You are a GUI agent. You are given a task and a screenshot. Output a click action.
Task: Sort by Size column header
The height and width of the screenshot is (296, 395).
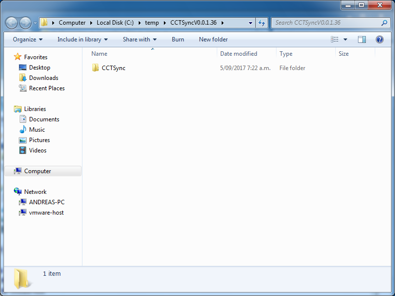(x=344, y=54)
